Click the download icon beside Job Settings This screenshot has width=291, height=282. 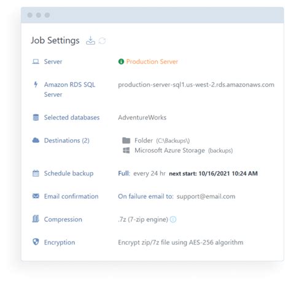pyautogui.click(x=90, y=40)
